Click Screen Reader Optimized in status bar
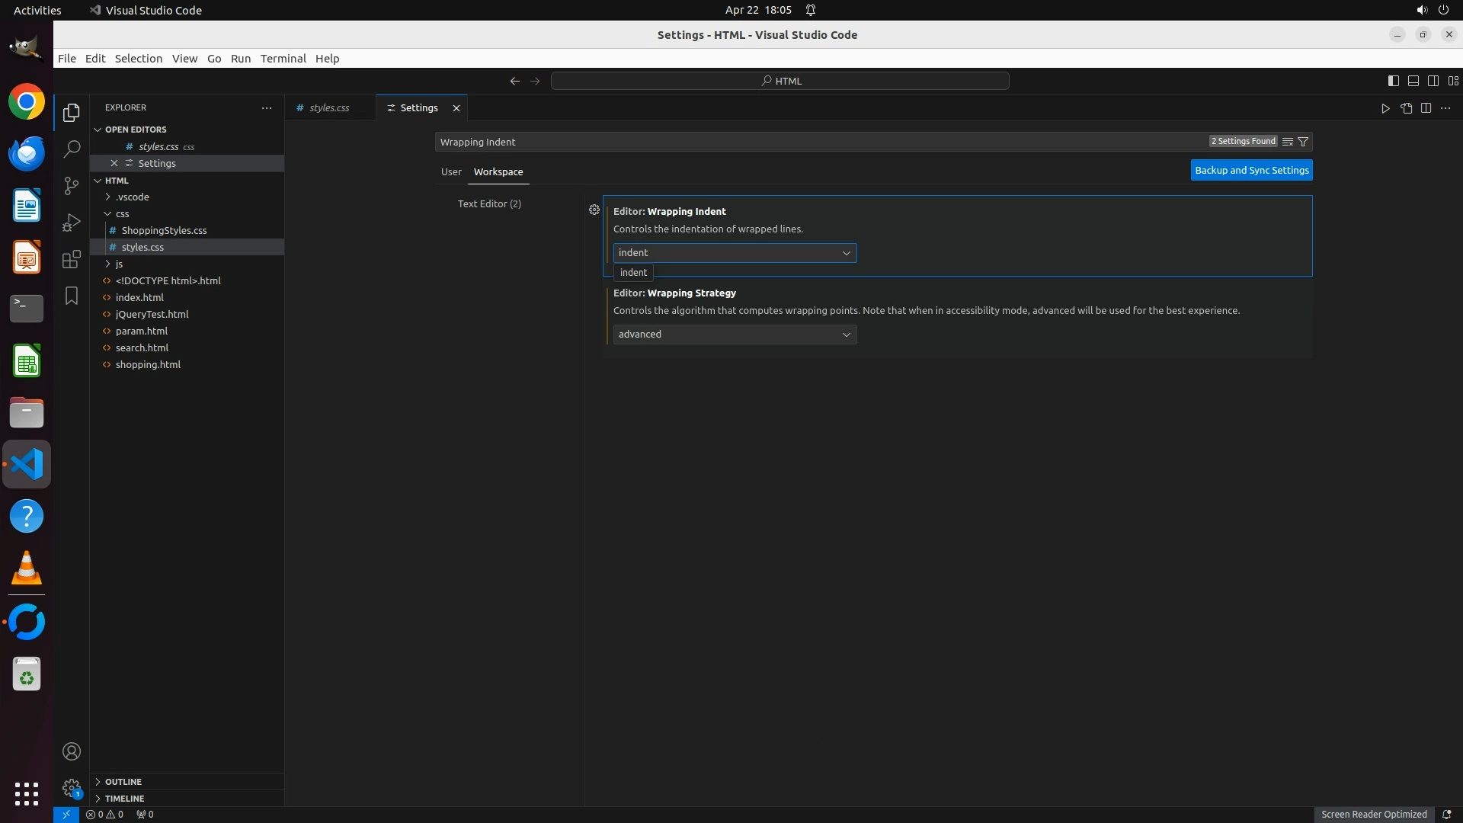 [x=1373, y=815]
